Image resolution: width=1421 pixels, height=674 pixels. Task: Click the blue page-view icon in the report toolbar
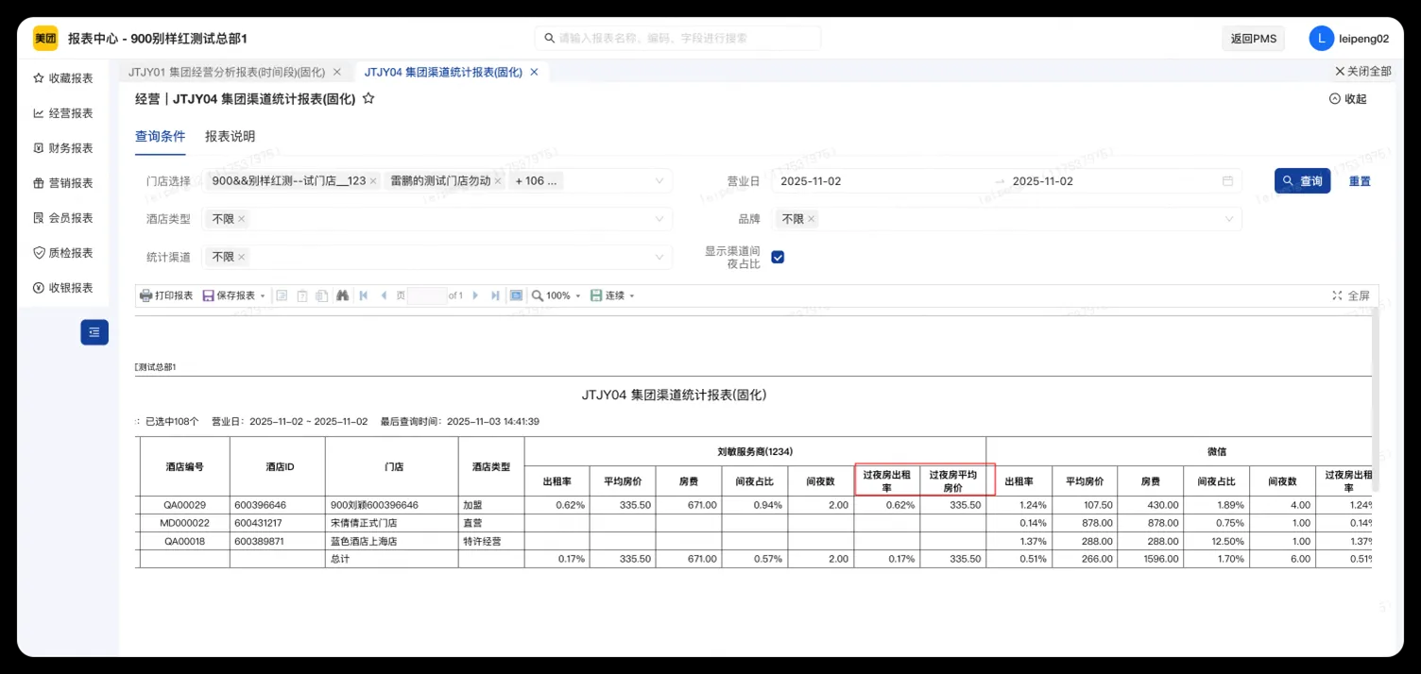(516, 295)
